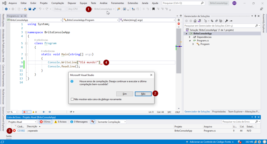Click the editor split handle icon
The width and height of the screenshot is (267, 144).
(179, 20)
